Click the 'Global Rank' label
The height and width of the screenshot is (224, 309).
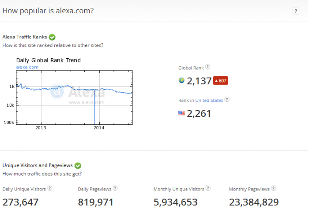(191, 68)
